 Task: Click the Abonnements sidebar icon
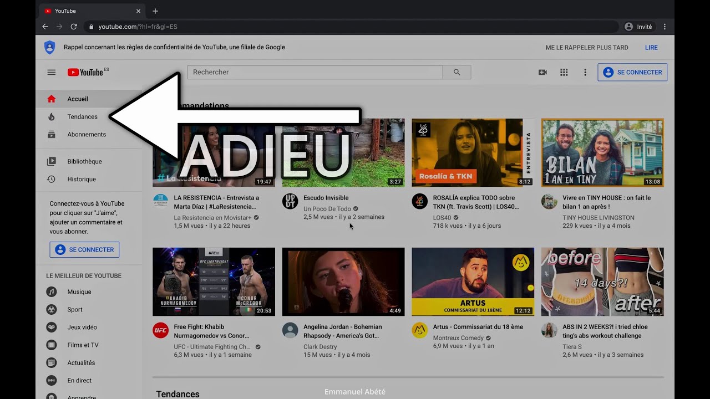[x=52, y=134]
